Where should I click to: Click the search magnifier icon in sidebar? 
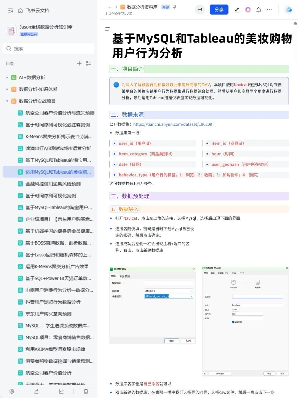coord(9,49)
